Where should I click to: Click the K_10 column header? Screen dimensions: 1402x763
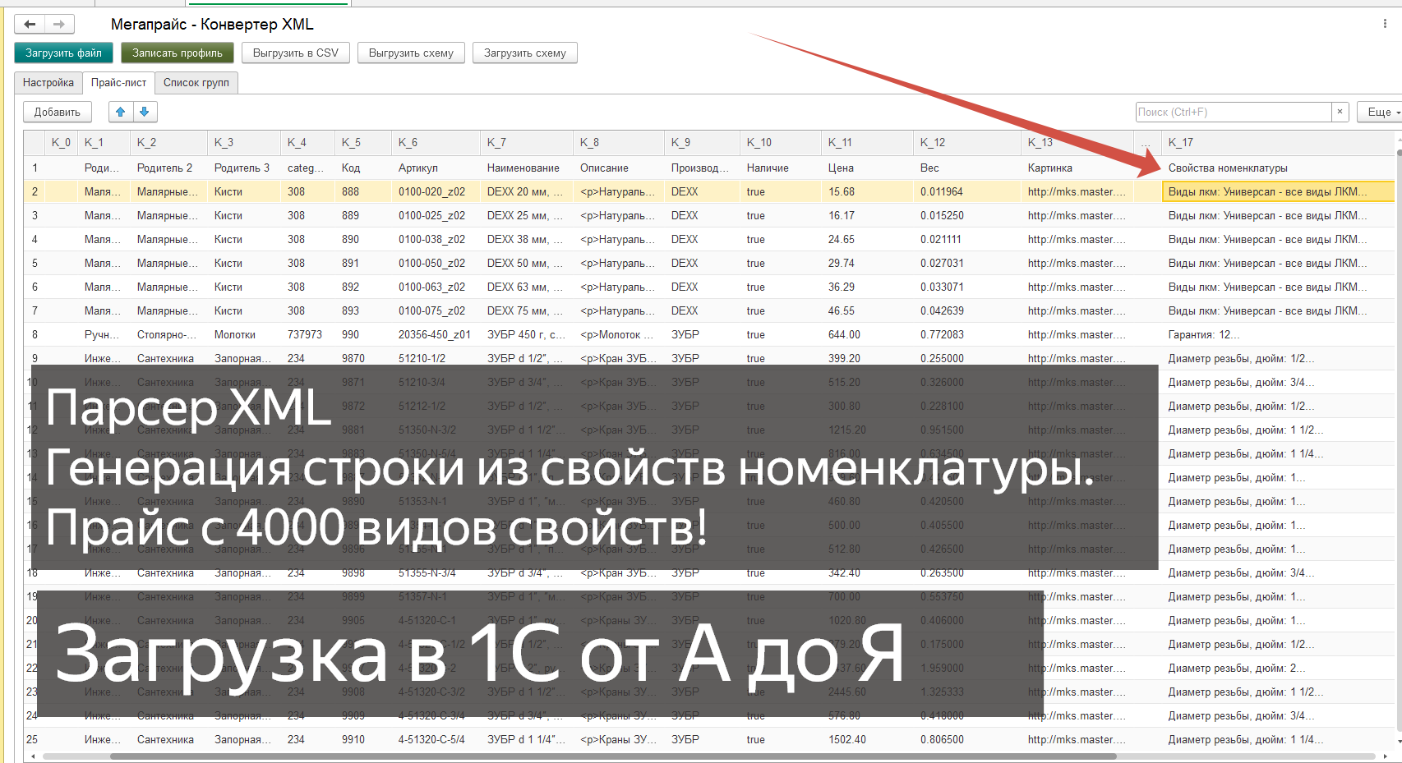(782, 143)
